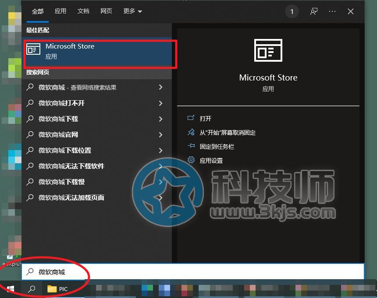Expand arrow for 微软商城官网 suggestion
377x298 pixels.
click(160, 135)
